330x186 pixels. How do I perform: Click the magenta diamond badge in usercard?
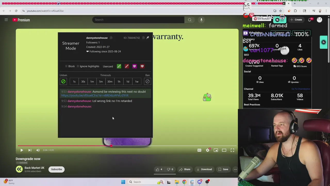pyautogui.click(x=134, y=66)
